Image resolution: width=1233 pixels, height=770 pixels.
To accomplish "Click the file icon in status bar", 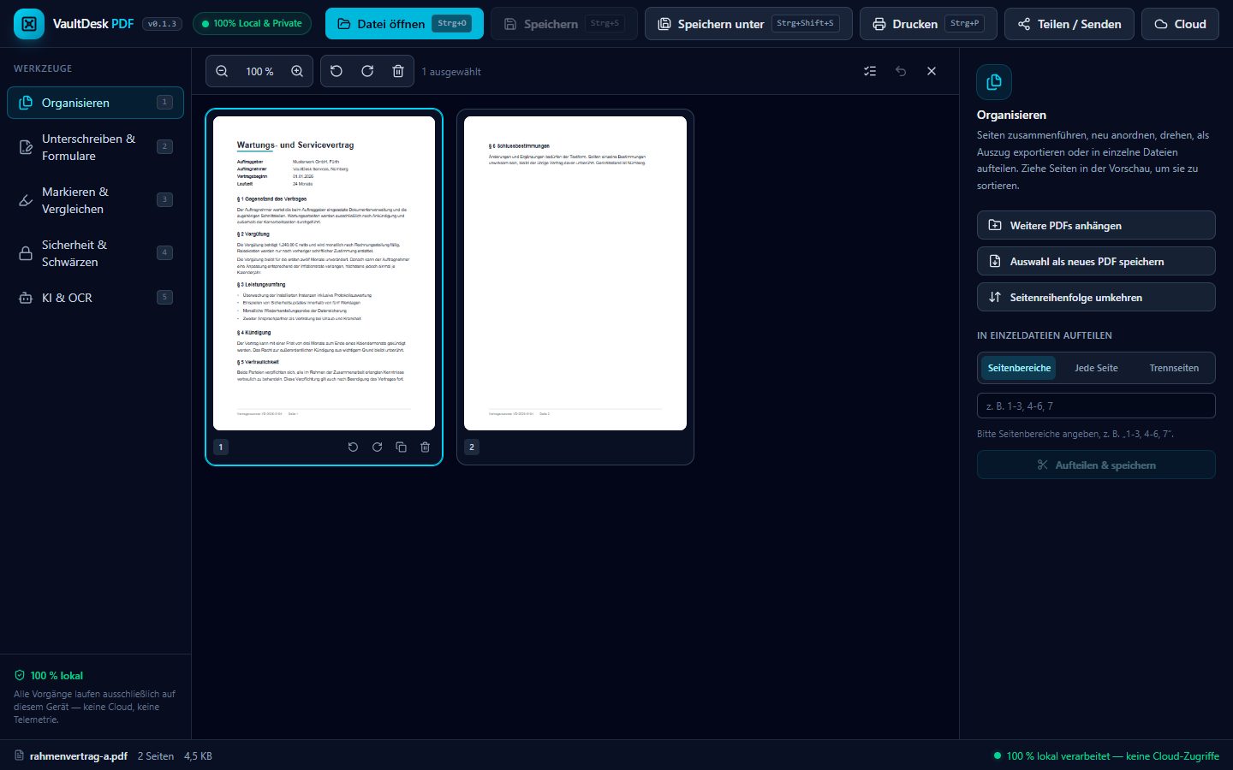I will point(20,755).
